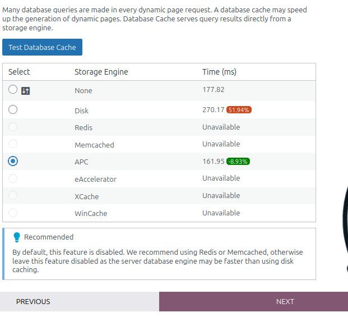Click the APC engine label

point(81,162)
